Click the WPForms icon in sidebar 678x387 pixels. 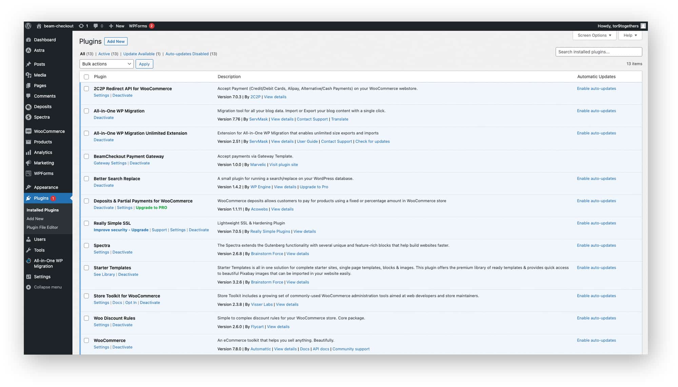coord(28,173)
